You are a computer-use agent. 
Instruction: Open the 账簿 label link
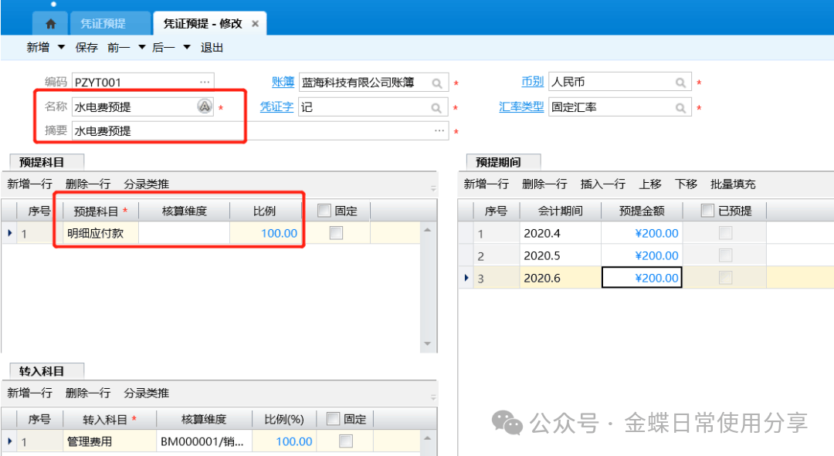point(283,82)
